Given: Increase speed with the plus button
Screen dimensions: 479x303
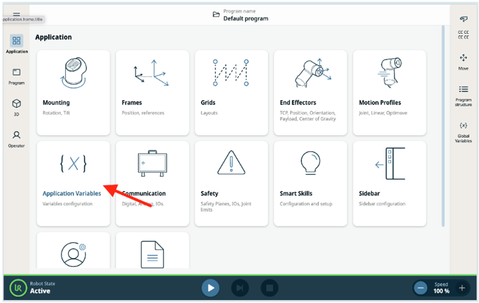Looking at the screenshot, I should (x=462, y=288).
